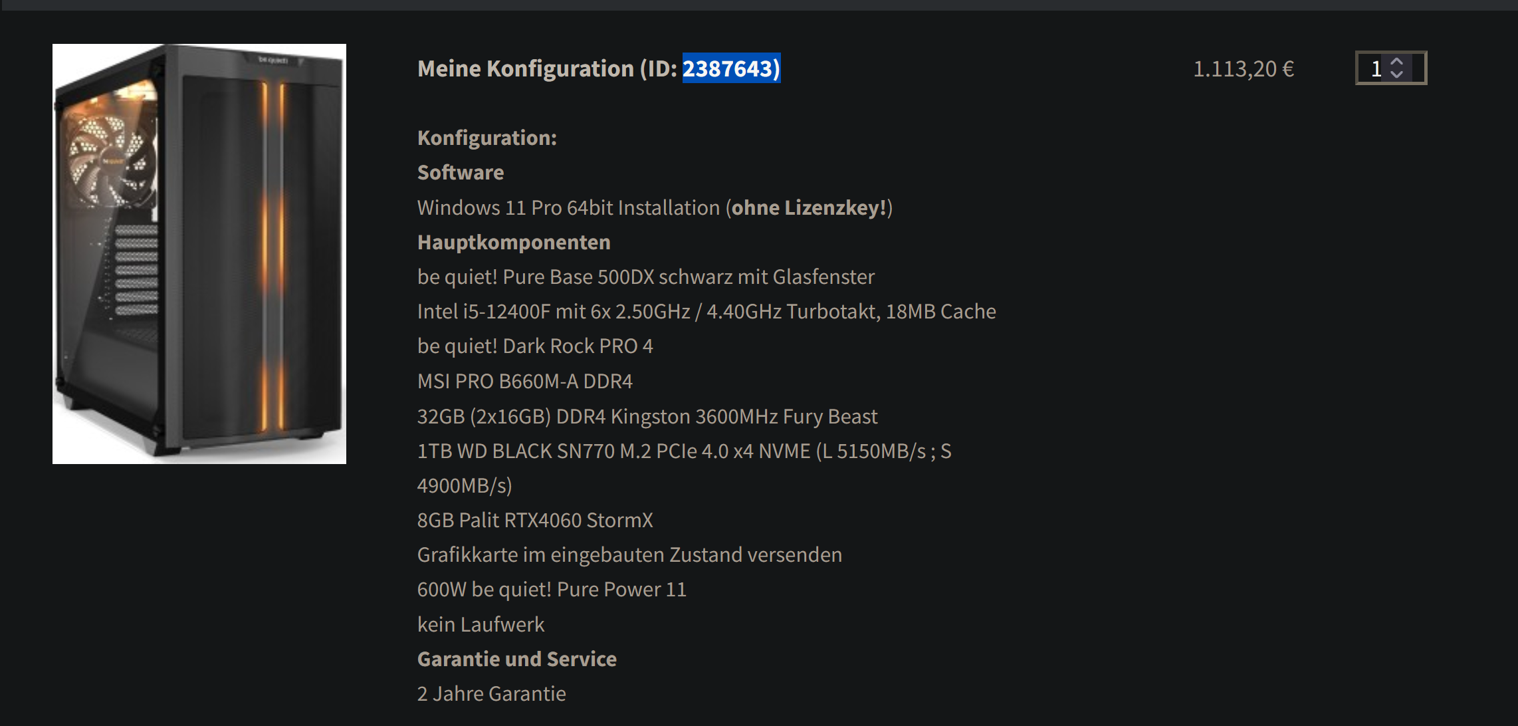Screen dimensions: 1518x726
Task: Click the title Meine Konfiguration
Action: point(525,68)
